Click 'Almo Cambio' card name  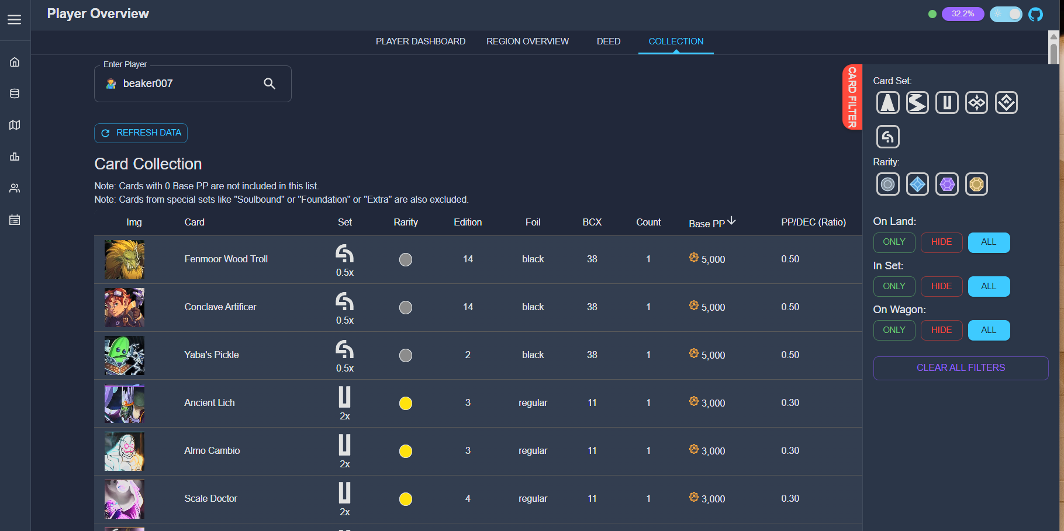point(212,451)
